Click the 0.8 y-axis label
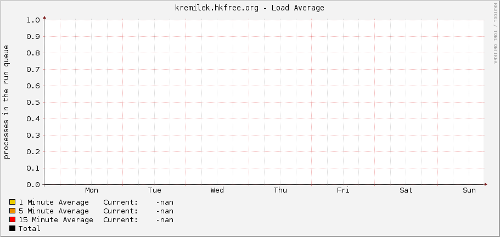This screenshot has width=500, height=237. (33, 53)
